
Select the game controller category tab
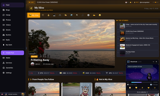60,15
